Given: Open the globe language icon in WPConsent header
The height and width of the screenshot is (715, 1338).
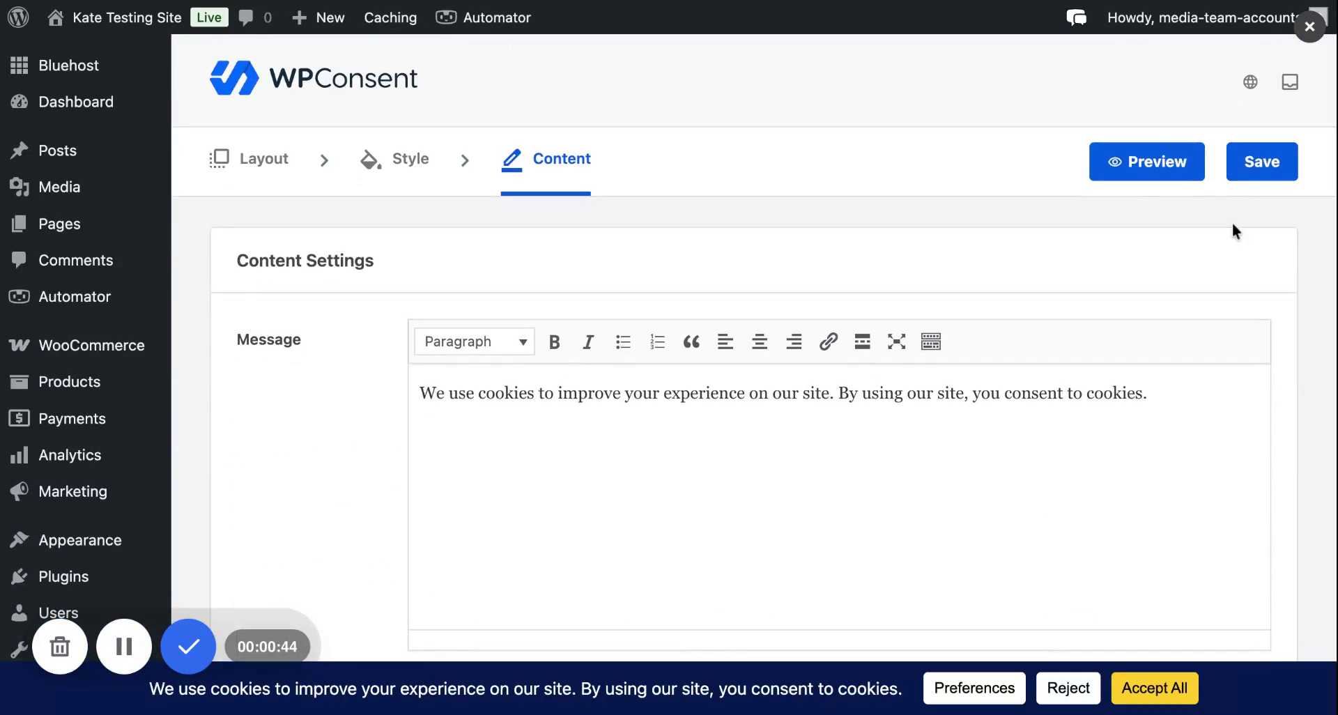Looking at the screenshot, I should [x=1249, y=82].
